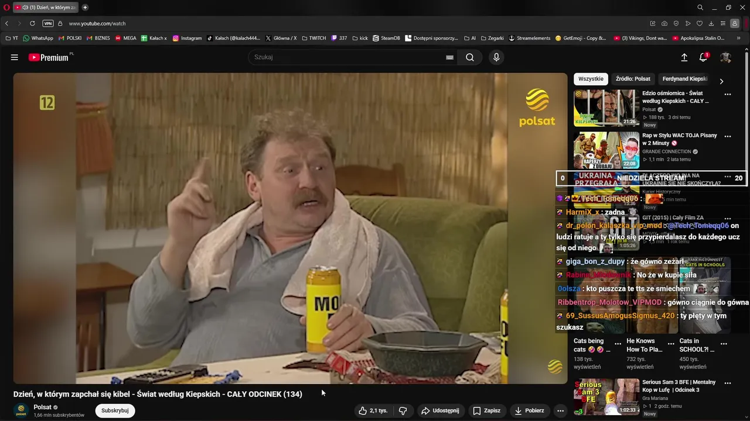Image resolution: width=750 pixels, height=421 pixels.
Task: Open the browser profile icon
Action: (735, 23)
